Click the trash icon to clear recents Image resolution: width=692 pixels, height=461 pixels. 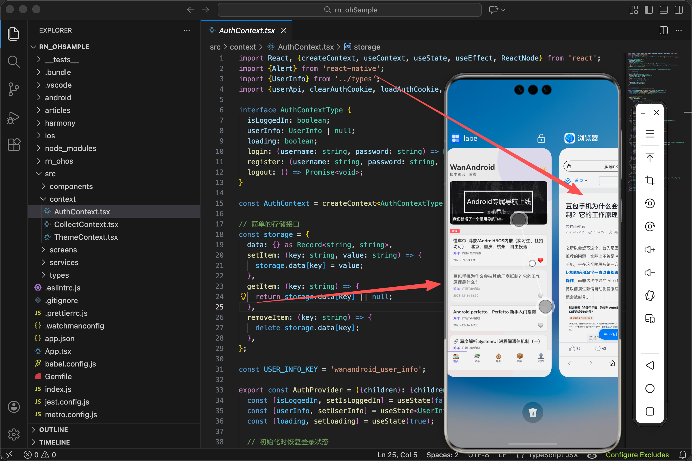coord(533,413)
